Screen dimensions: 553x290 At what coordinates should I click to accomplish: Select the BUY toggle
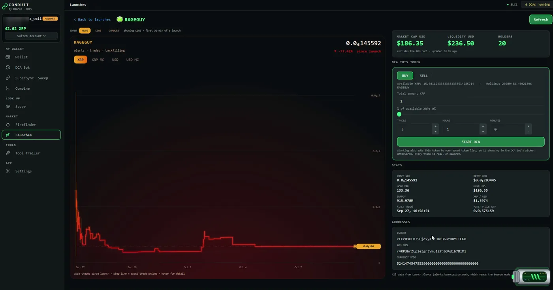point(405,75)
